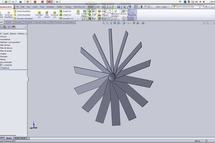The height and width of the screenshot is (143, 215).
Task: Select the Draft tool
Action: point(92,15)
